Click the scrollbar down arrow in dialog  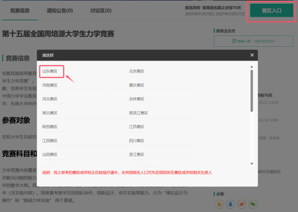tap(252, 164)
